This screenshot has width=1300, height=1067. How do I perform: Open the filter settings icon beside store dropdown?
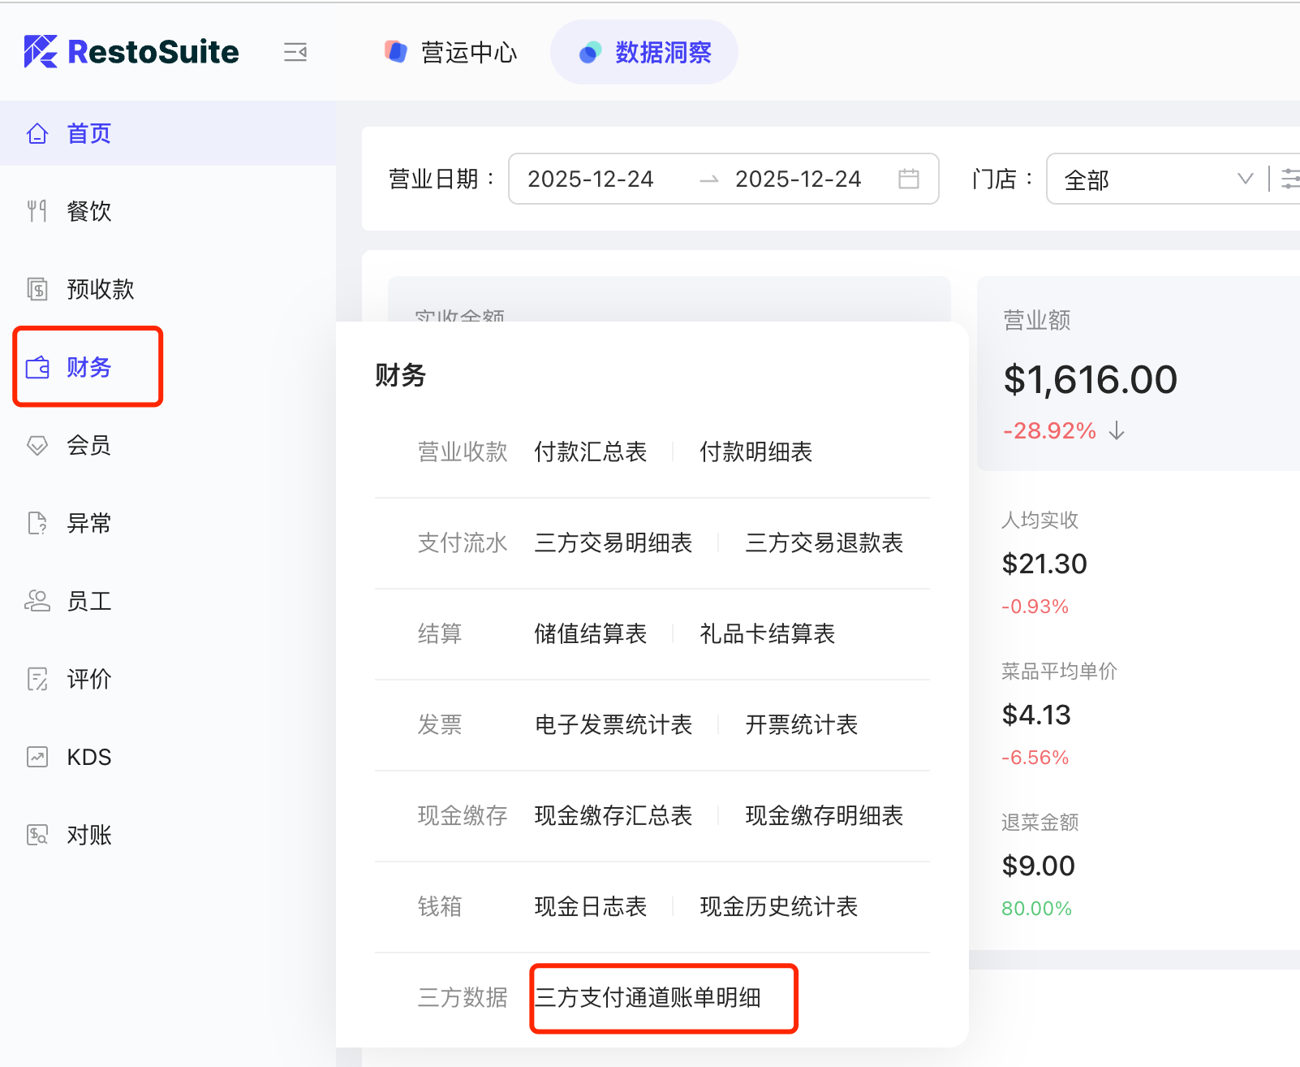pos(1289,179)
